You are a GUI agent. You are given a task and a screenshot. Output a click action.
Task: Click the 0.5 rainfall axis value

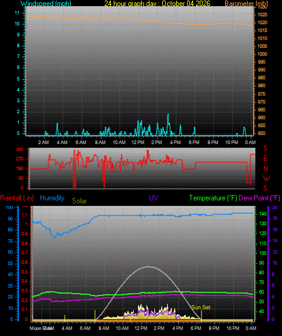click(x=25, y=272)
